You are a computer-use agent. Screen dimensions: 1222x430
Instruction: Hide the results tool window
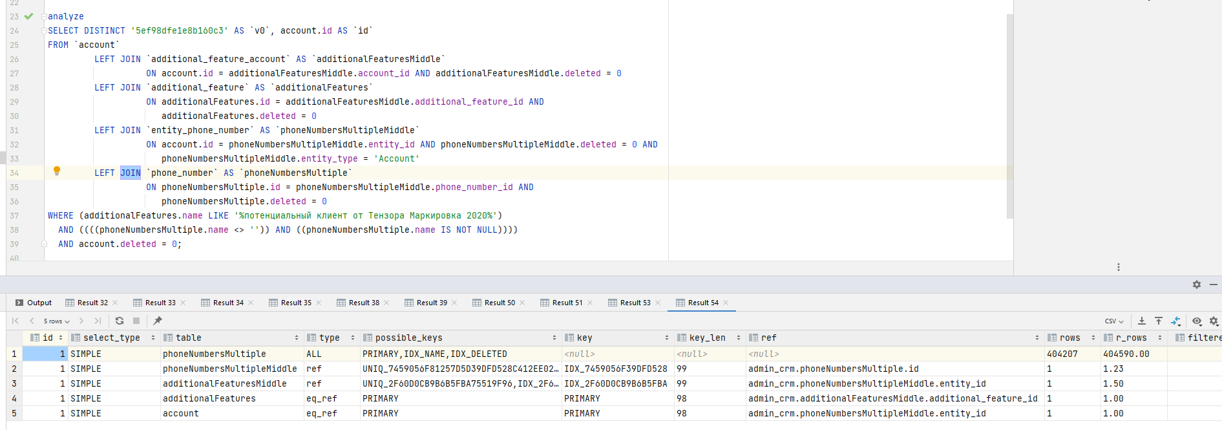coord(1214,285)
